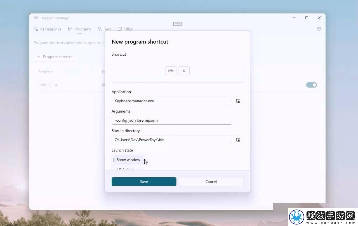Click the Keyboard Manager app icon
This screenshot has height=226, width=358.
coord(36,18)
